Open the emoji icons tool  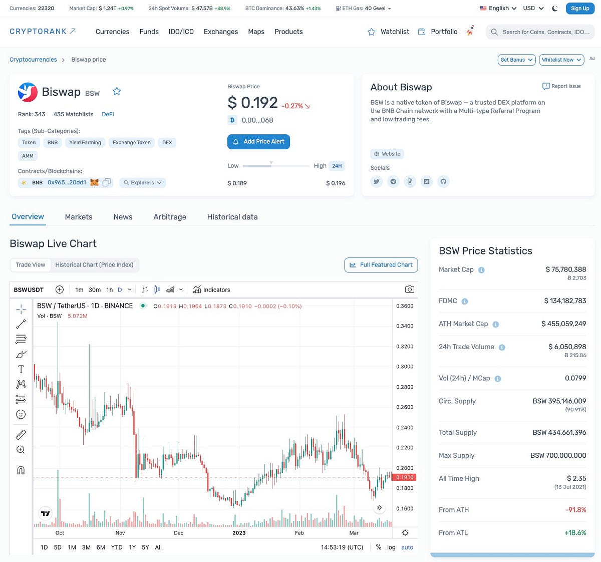[x=21, y=414]
